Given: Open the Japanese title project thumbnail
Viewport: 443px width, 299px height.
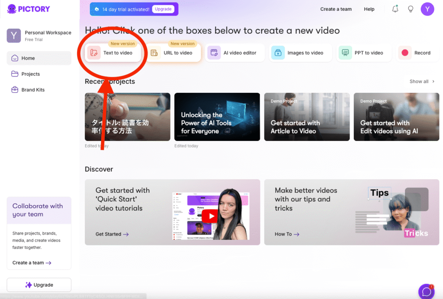Looking at the screenshot, I should coord(128,117).
